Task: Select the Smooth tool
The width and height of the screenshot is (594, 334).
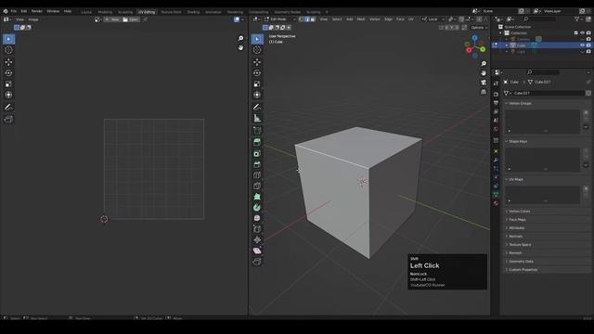Action: coord(257,219)
